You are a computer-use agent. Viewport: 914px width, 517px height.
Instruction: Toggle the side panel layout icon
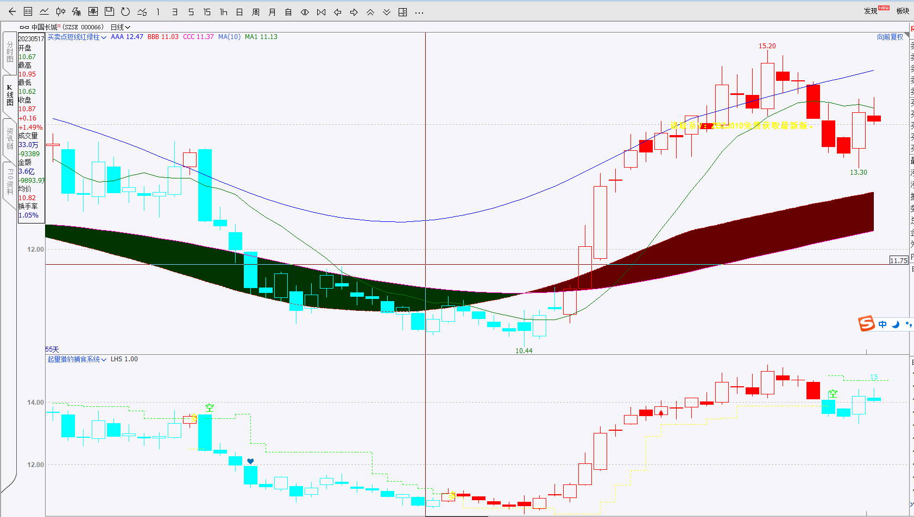point(402,11)
